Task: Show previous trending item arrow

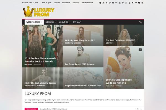Action: point(137,109)
